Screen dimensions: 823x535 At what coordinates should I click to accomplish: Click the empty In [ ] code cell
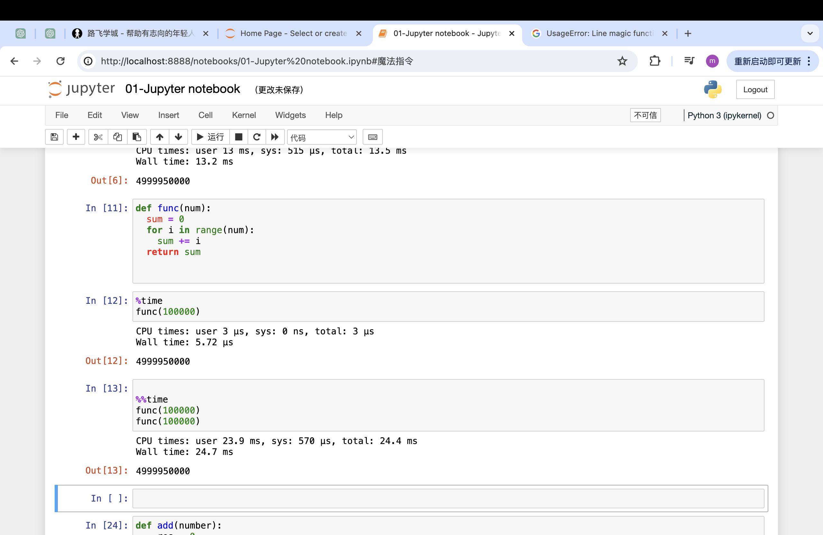[448, 498]
